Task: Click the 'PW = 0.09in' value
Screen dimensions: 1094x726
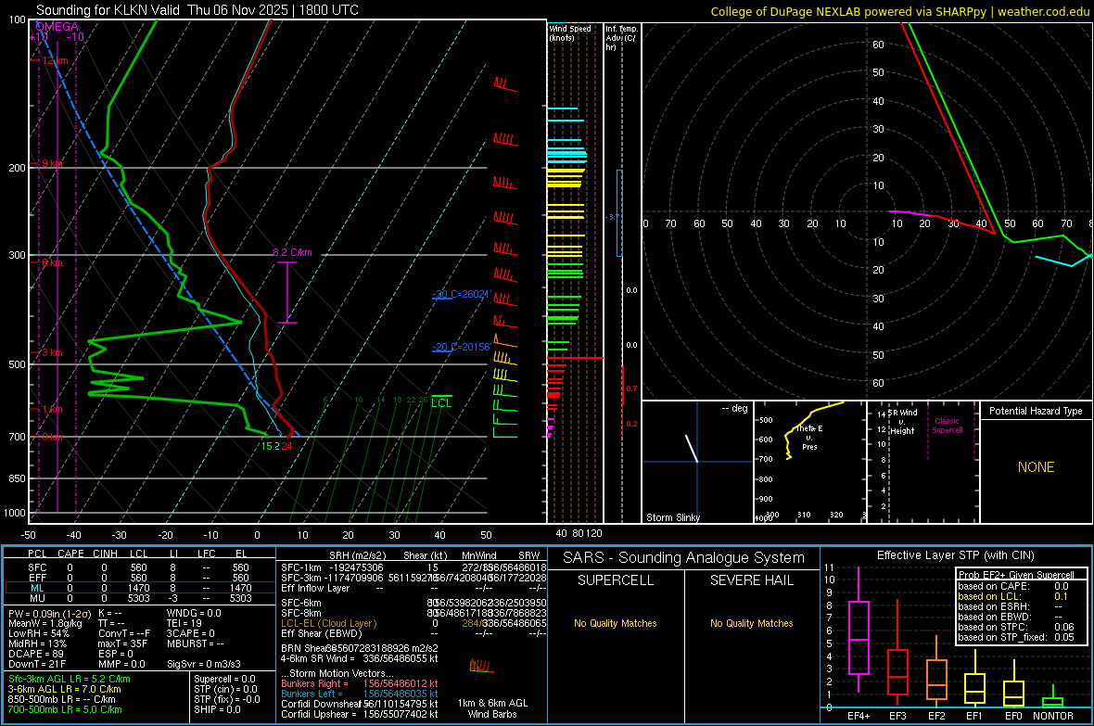Action: 35,614
